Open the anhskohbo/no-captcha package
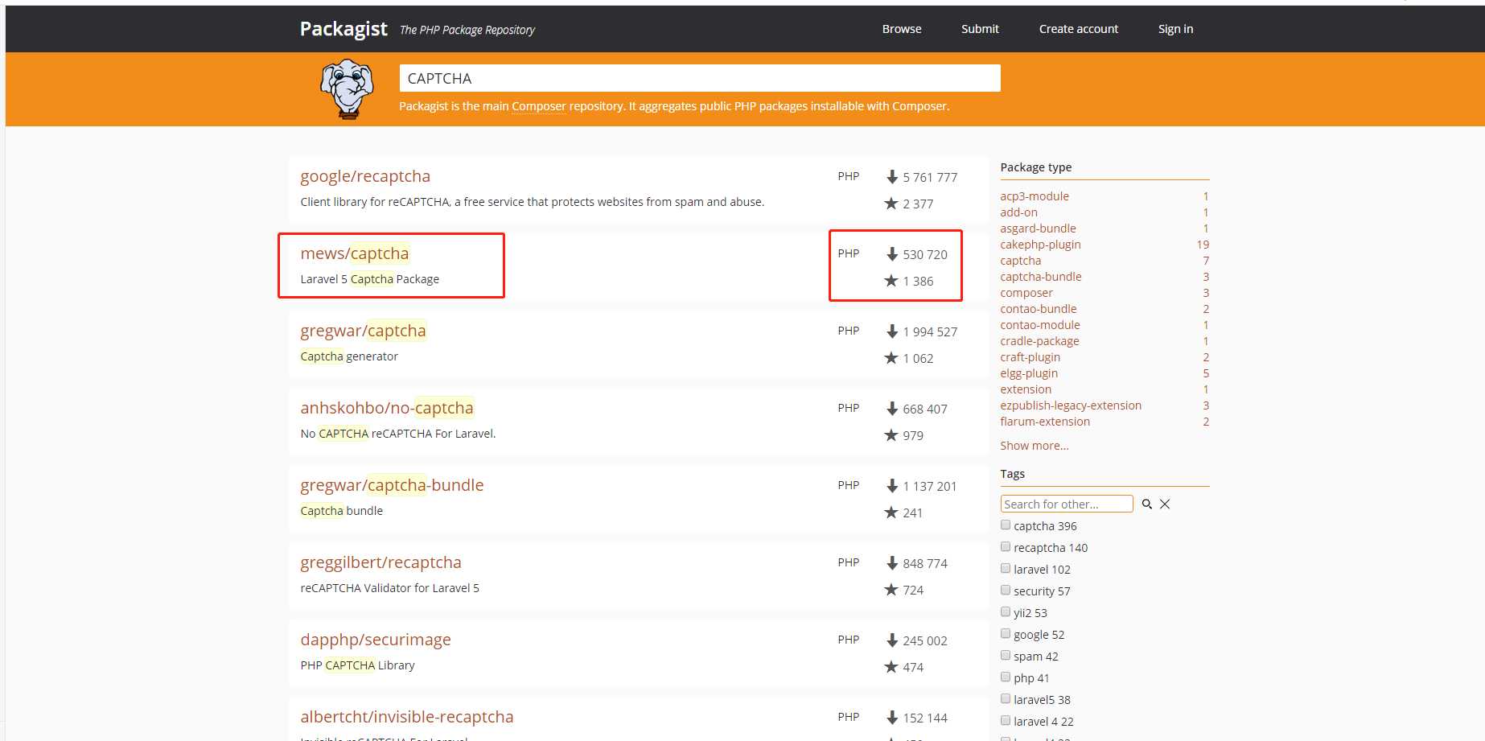The height and width of the screenshot is (741, 1485). coord(387,408)
